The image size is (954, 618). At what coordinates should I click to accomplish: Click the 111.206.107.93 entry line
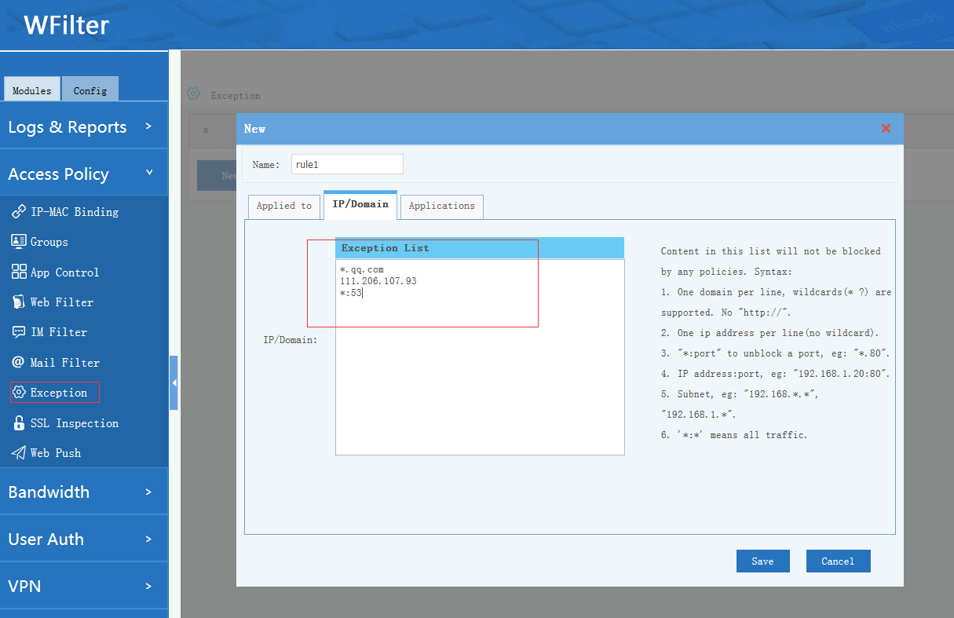click(x=378, y=281)
